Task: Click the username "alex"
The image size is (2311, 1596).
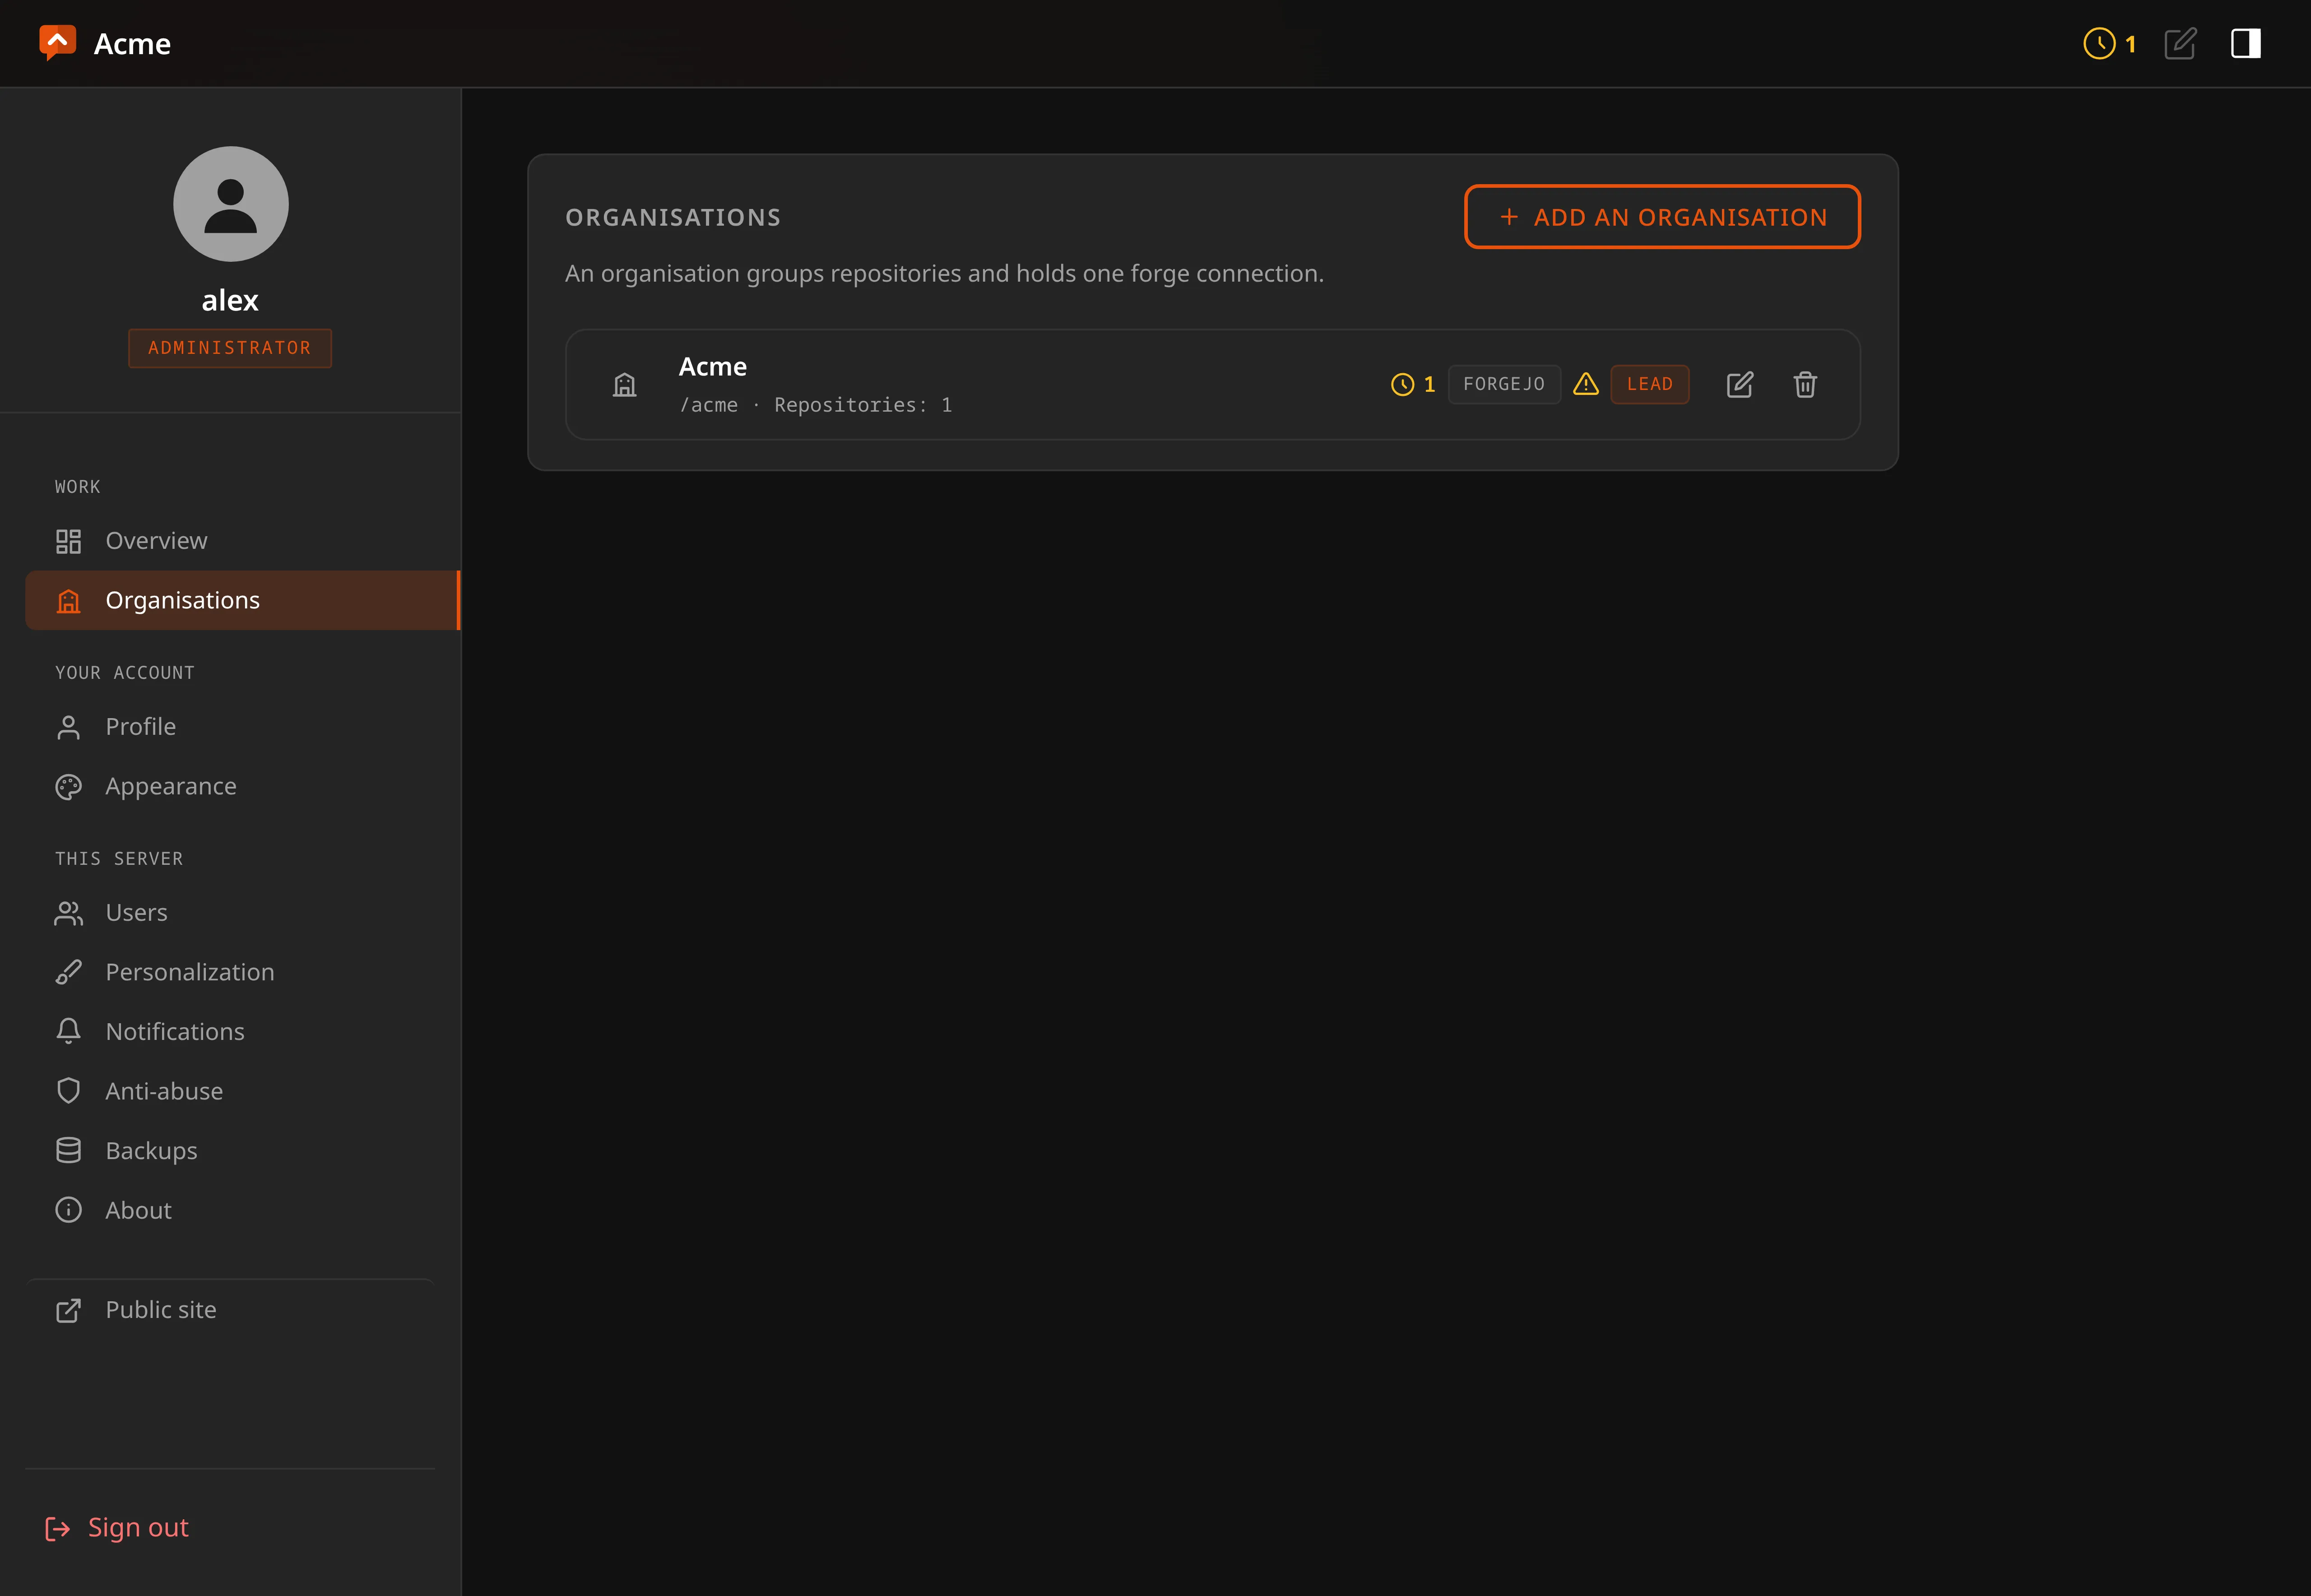Action: [x=230, y=300]
